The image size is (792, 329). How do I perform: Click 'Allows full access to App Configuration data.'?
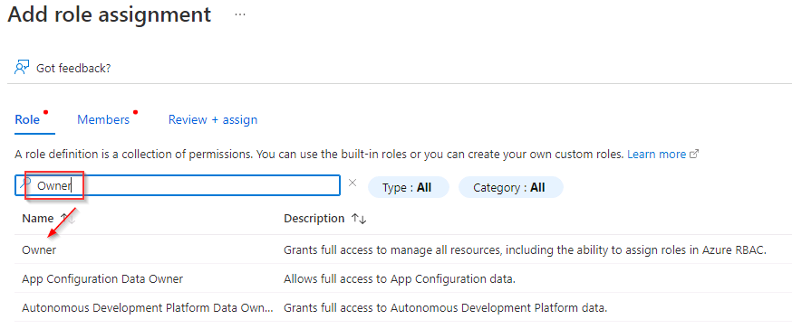tap(399, 278)
